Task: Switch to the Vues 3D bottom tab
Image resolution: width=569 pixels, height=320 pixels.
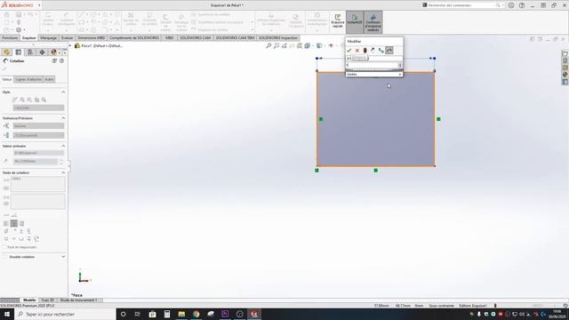Action: point(47,300)
